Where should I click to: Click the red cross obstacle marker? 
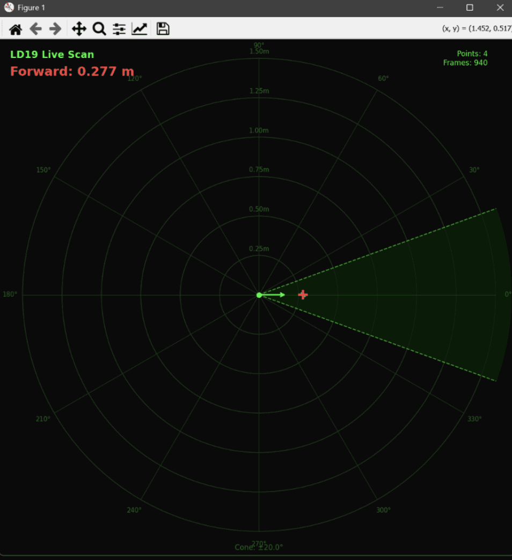pyautogui.click(x=303, y=294)
